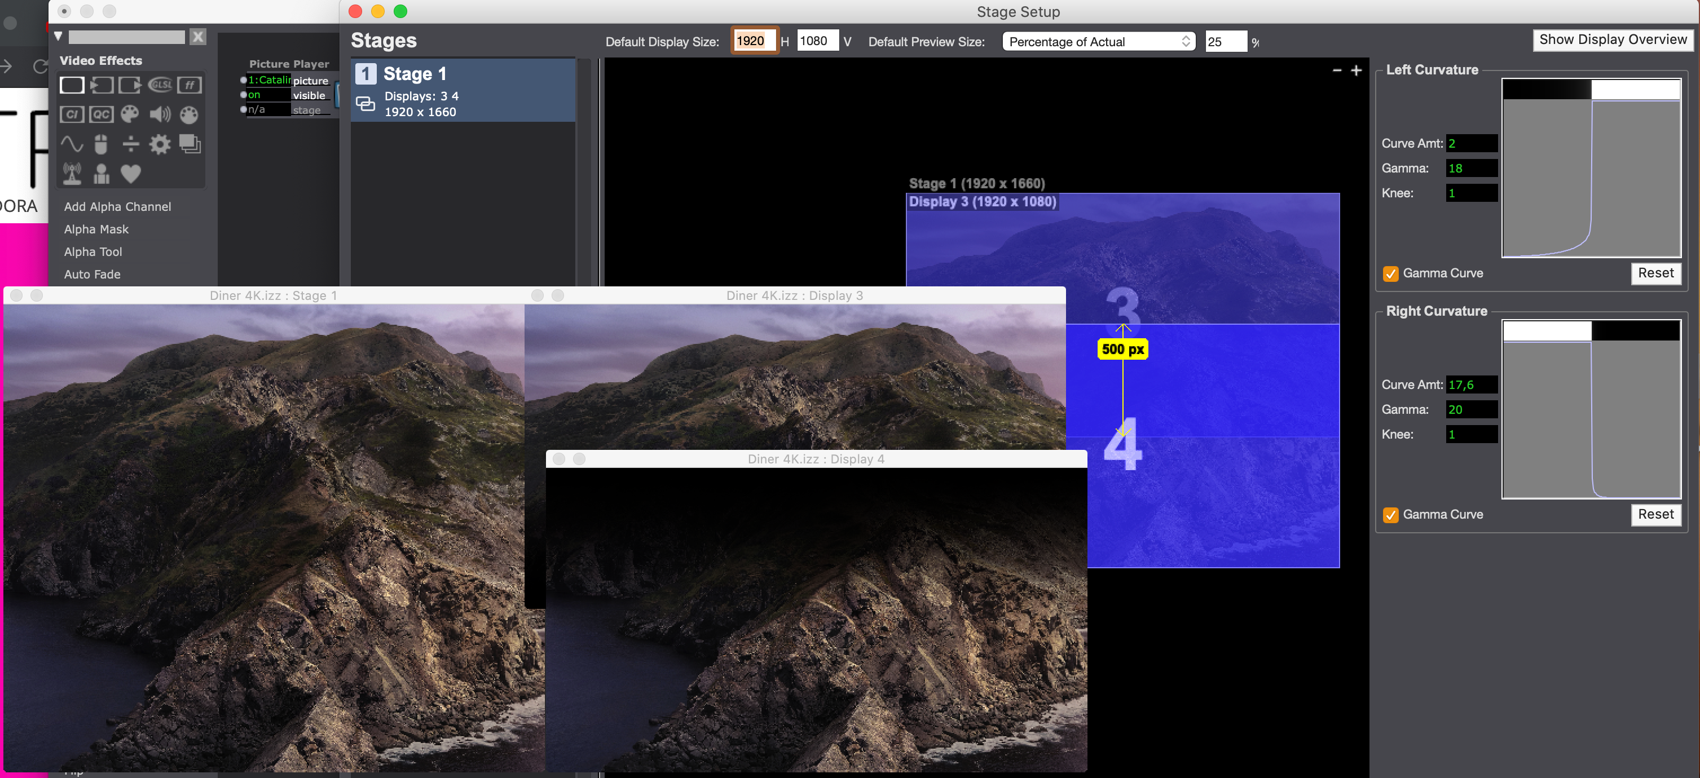Click the network antenna category icon
The height and width of the screenshot is (778, 1700).
72,174
